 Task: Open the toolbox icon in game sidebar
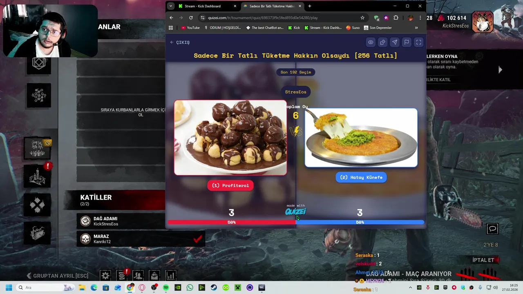point(37,233)
